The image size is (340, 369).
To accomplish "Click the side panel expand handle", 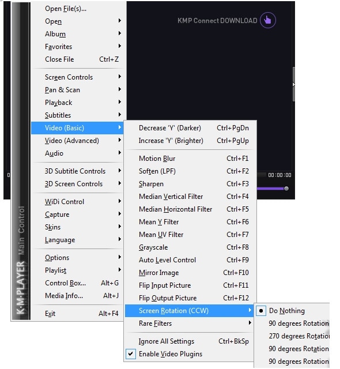I will click(x=294, y=84).
